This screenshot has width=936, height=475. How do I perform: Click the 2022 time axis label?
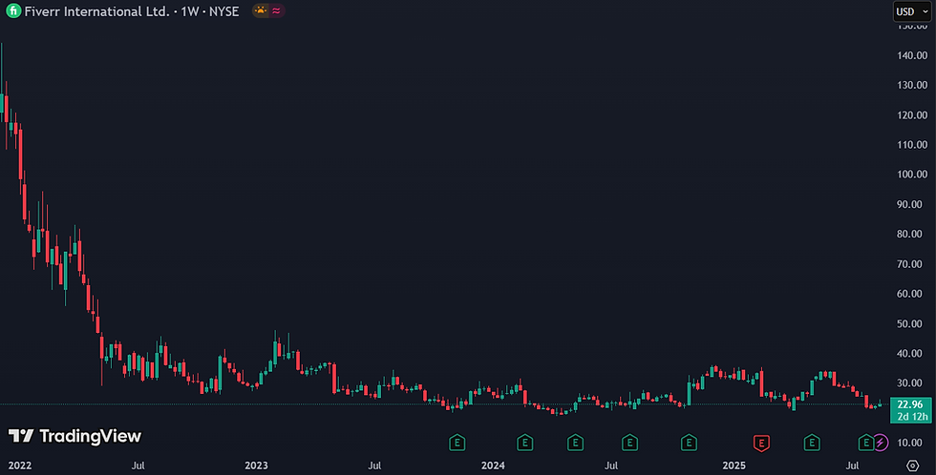pyautogui.click(x=20, y=465)
